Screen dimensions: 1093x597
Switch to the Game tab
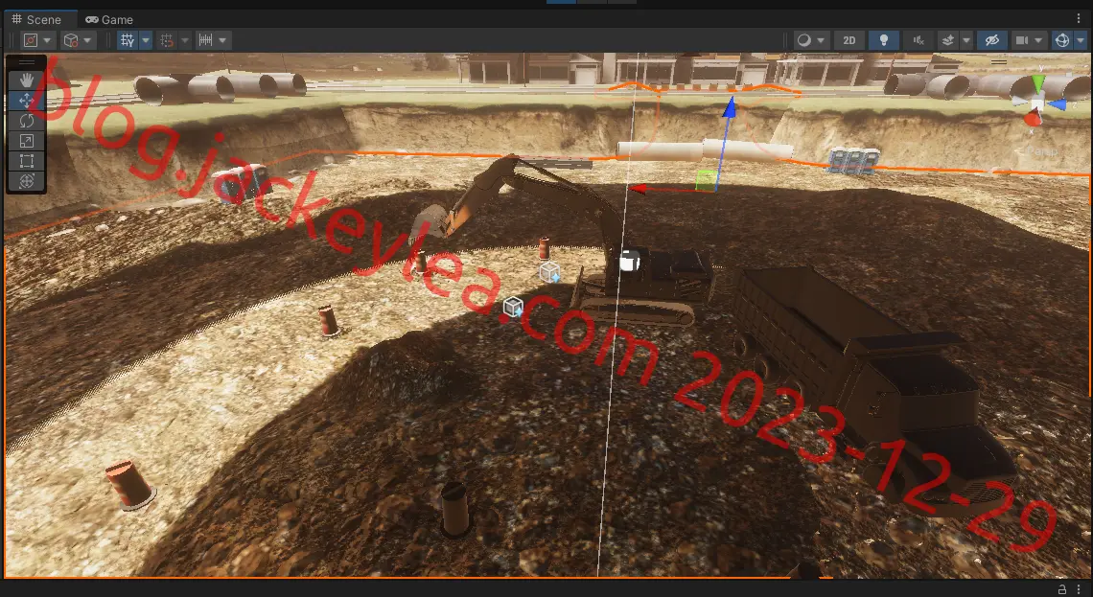108,19
